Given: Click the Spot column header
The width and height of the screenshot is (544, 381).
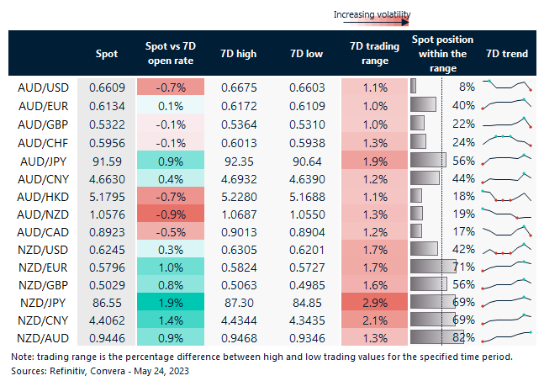Looking at the screenshot, I should [107, 55].
